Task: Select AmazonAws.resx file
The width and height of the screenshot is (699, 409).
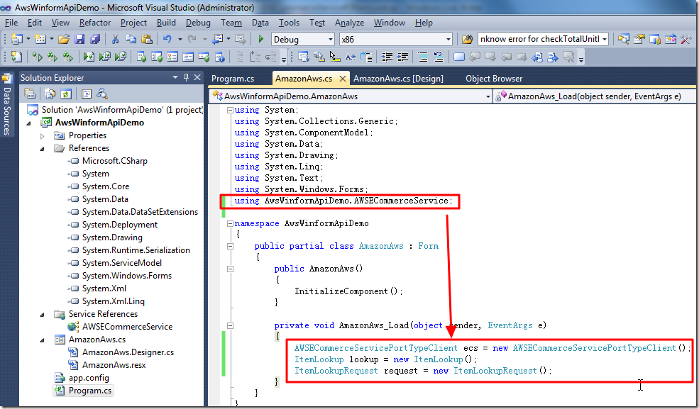Action: pyautogui.click(x=114, y=365)
